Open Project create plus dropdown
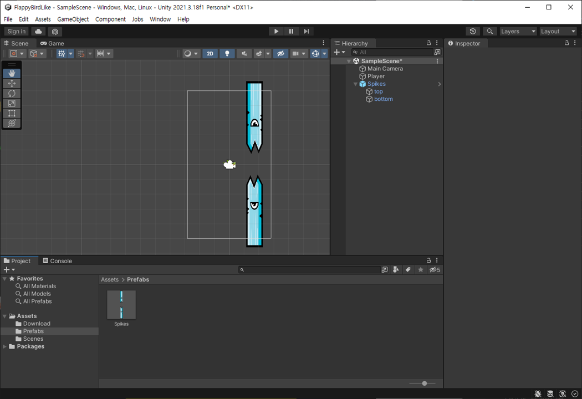This screenshot has width=582, height=399. (x=9, y=270)
